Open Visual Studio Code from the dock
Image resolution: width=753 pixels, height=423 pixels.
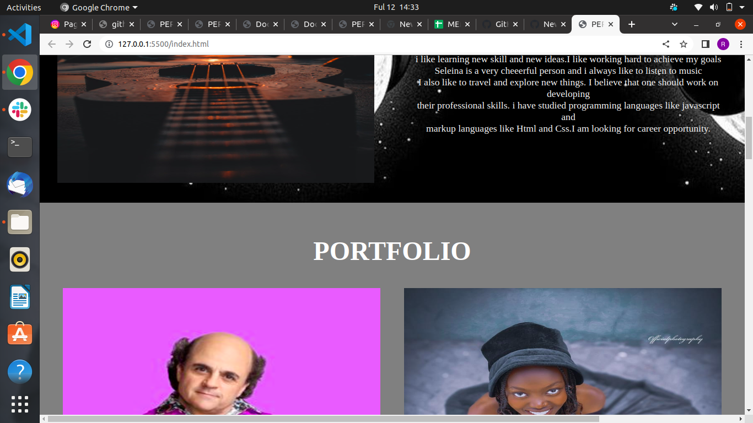(20, 35)
